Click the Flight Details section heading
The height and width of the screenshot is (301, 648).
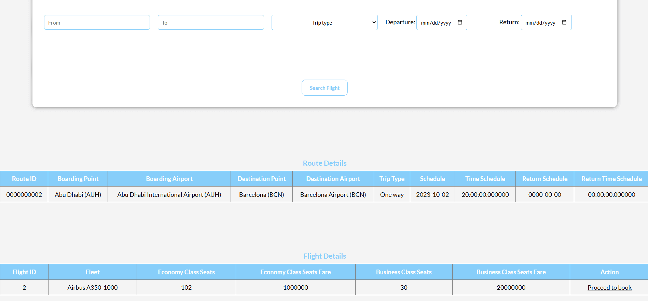pyautogui.click(x=325, y=256)
